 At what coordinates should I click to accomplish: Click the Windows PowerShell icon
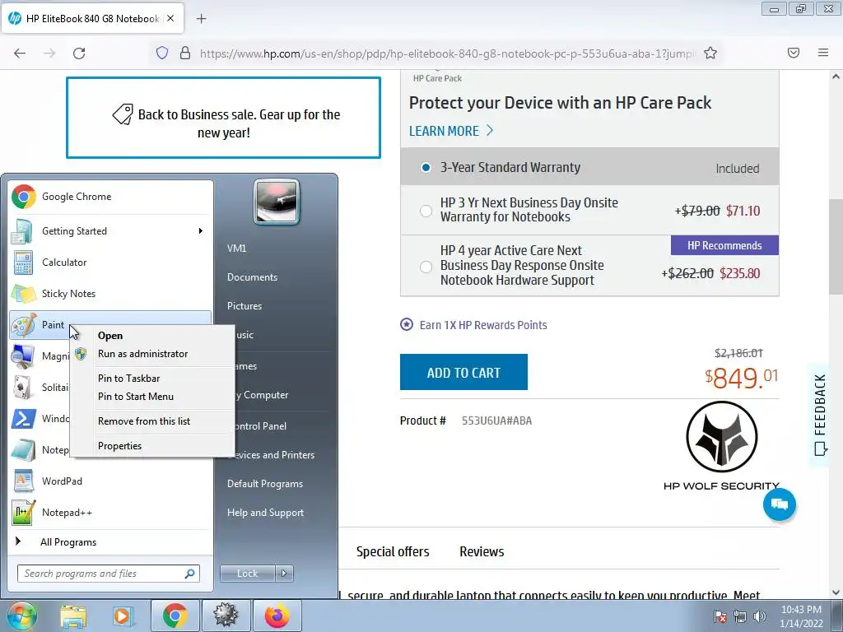pyautogui.click(x=23, y=419)
